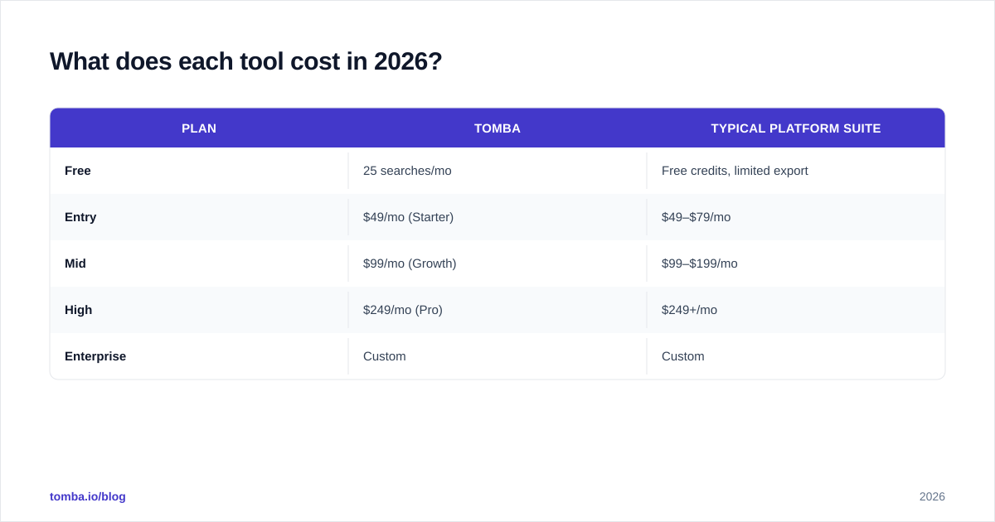Select the PLAN column header
Image resolution: width=995 pixels, height=522 pixels.
[199, 128]
